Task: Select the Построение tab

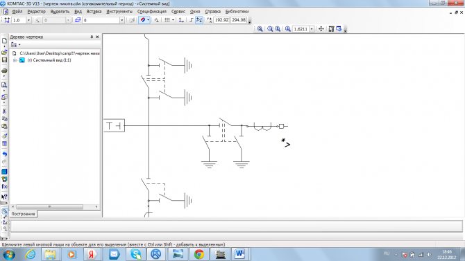Action: [x=23, y=214]
